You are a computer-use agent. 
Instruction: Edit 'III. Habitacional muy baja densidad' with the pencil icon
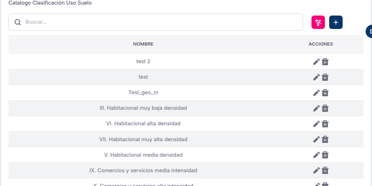click(x=316, y=108)
